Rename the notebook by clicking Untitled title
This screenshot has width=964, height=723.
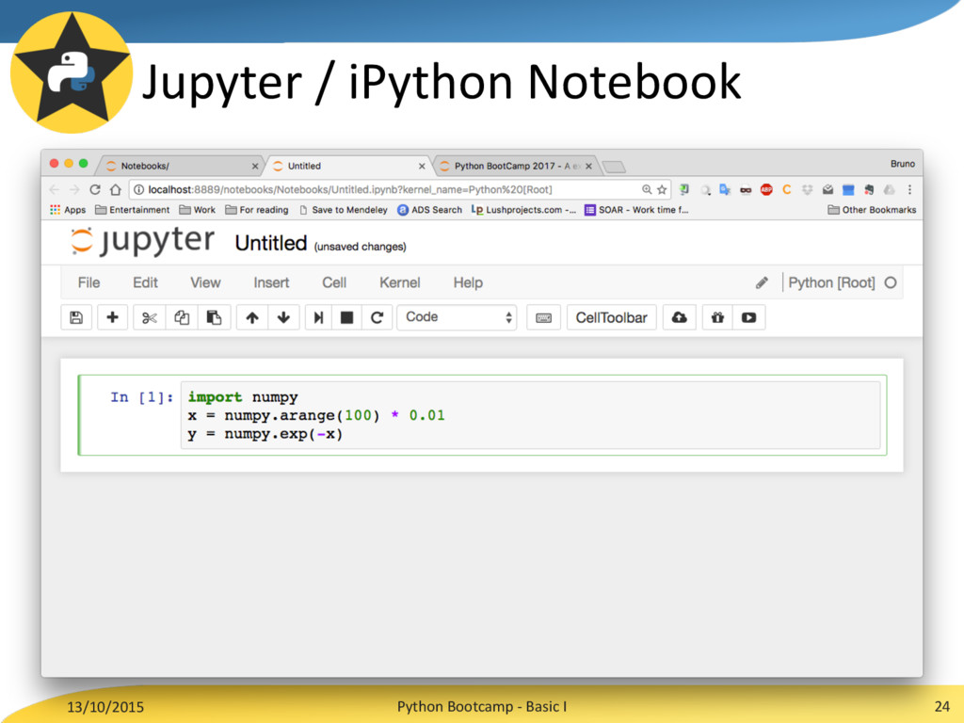pos(270,244)
